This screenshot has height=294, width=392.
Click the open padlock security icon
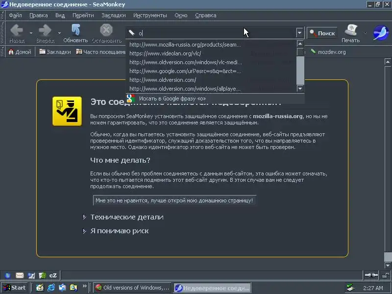(385, 275)
